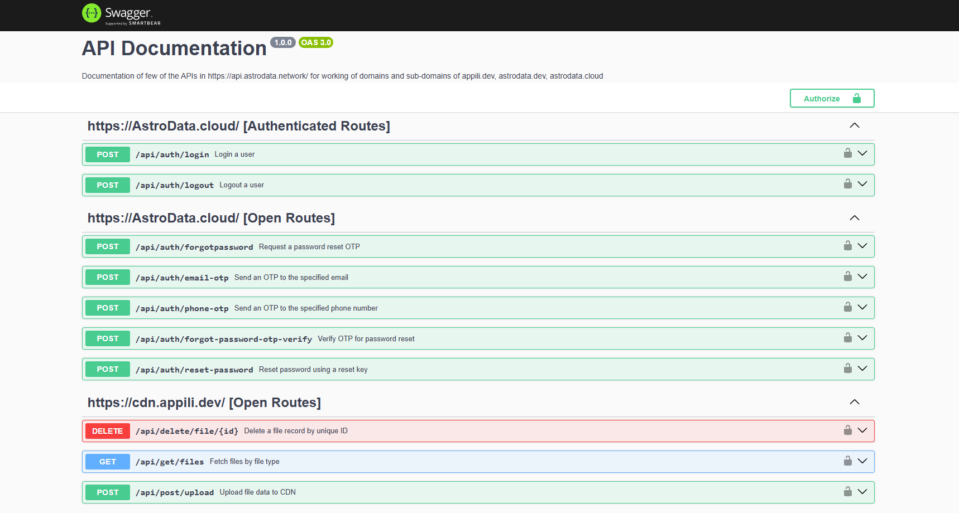Collapse AstroData.cloud Open Routes section chevron
The image size is (959, 513).
[854, 218]
